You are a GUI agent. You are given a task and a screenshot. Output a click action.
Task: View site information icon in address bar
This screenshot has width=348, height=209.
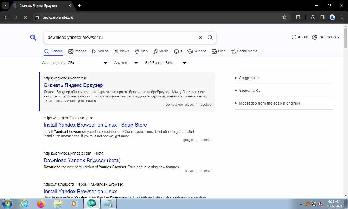click(x=37, y=17)
